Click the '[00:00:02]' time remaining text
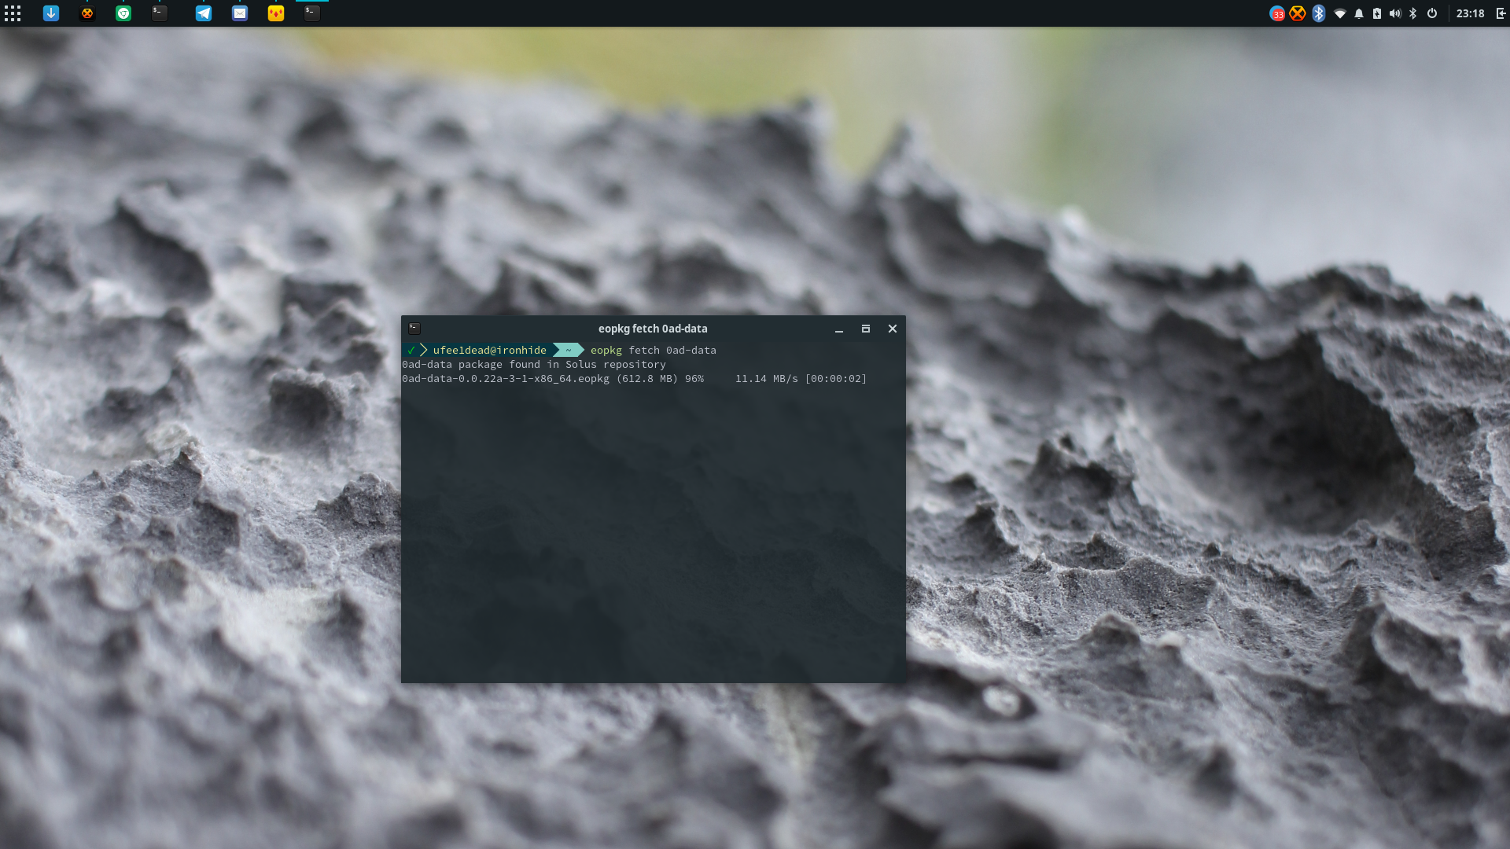 pos(836,379)
